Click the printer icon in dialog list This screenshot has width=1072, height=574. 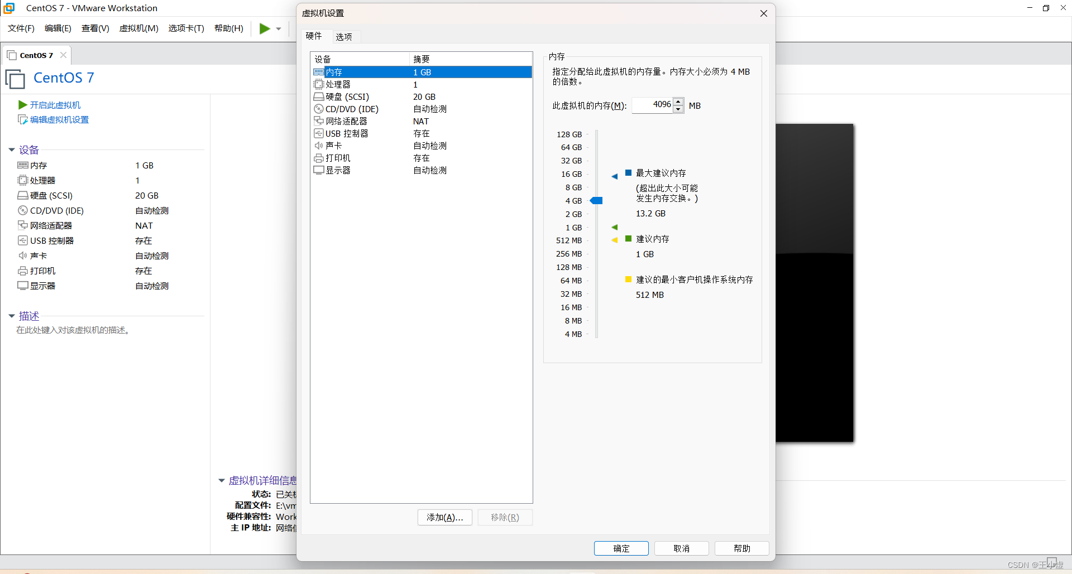[319, 158]
